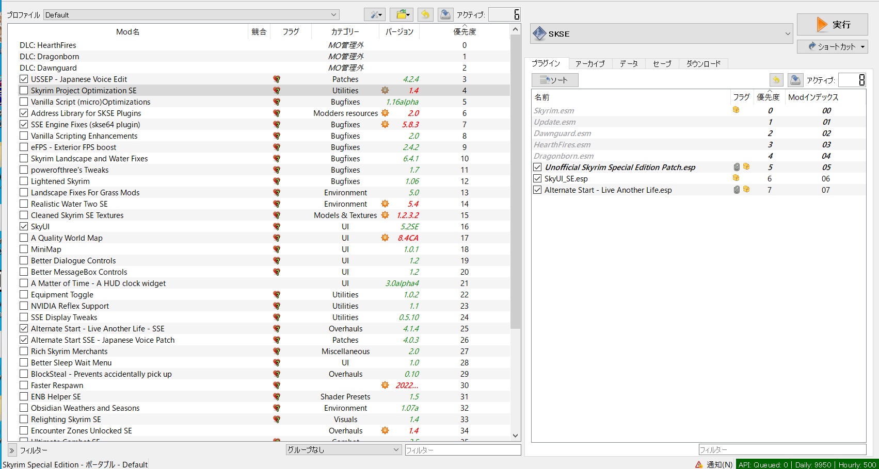Screen dimensions: 879x469
Task: Click the update star icon for Realistic Water Two SE
Action: (x=385, y=204)
